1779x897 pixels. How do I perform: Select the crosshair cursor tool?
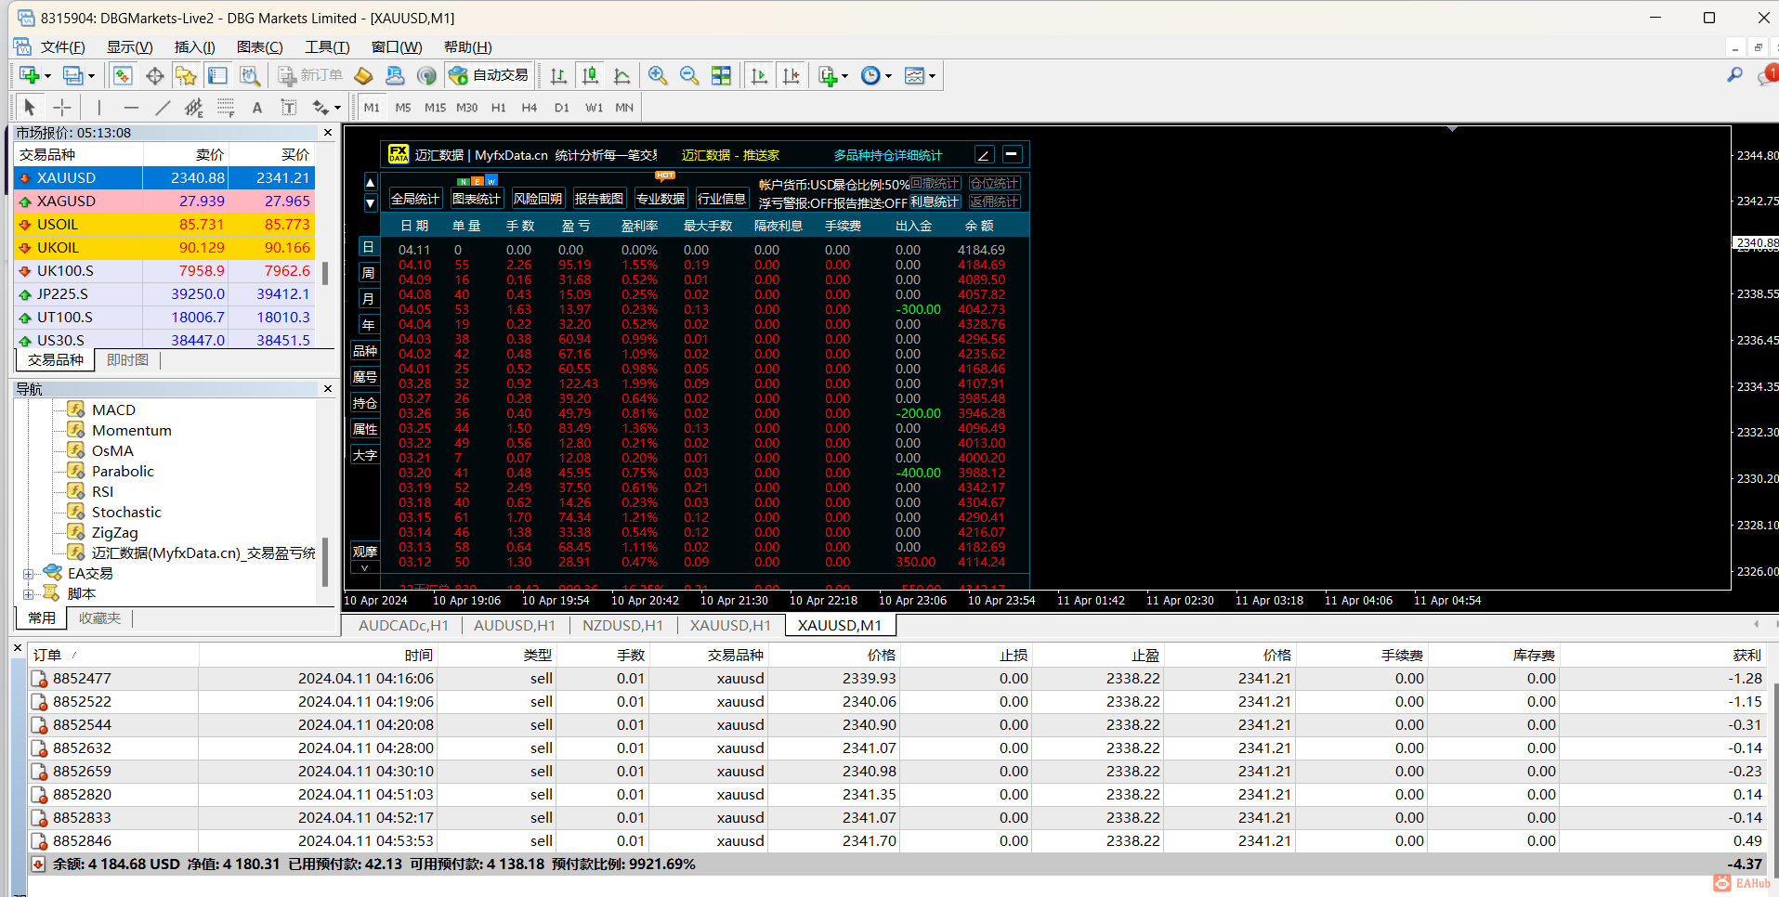pos(62,108)
